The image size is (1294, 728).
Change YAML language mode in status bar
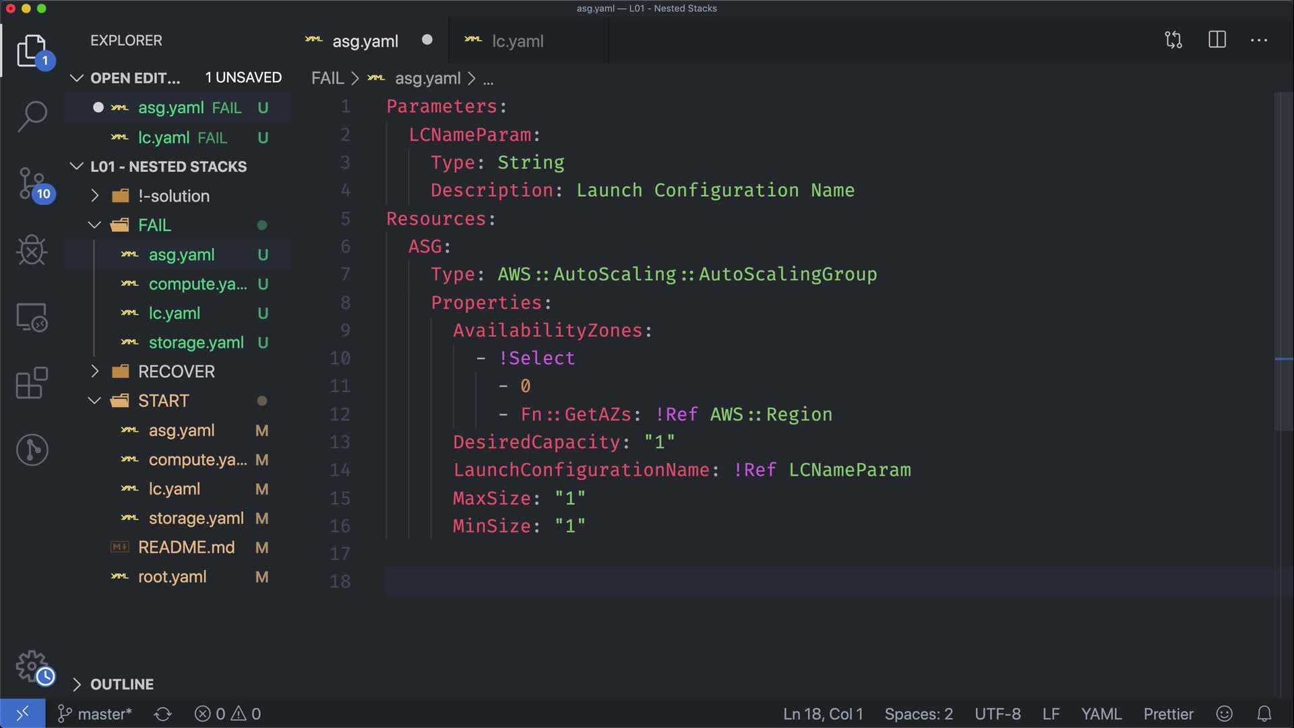[x=1101, y=714]
